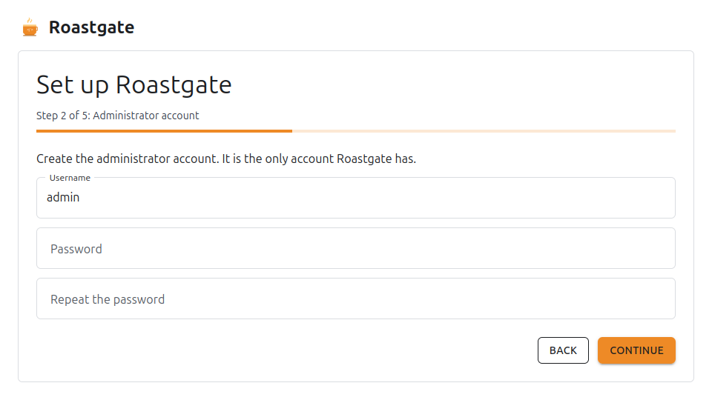Click the "Step 2 of 5" step label
The height and width of the screenshot is (400, 712).
(63, 116)
